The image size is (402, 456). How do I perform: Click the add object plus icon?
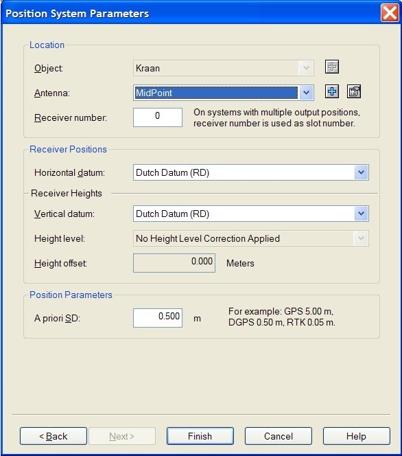tap(332, 67)
